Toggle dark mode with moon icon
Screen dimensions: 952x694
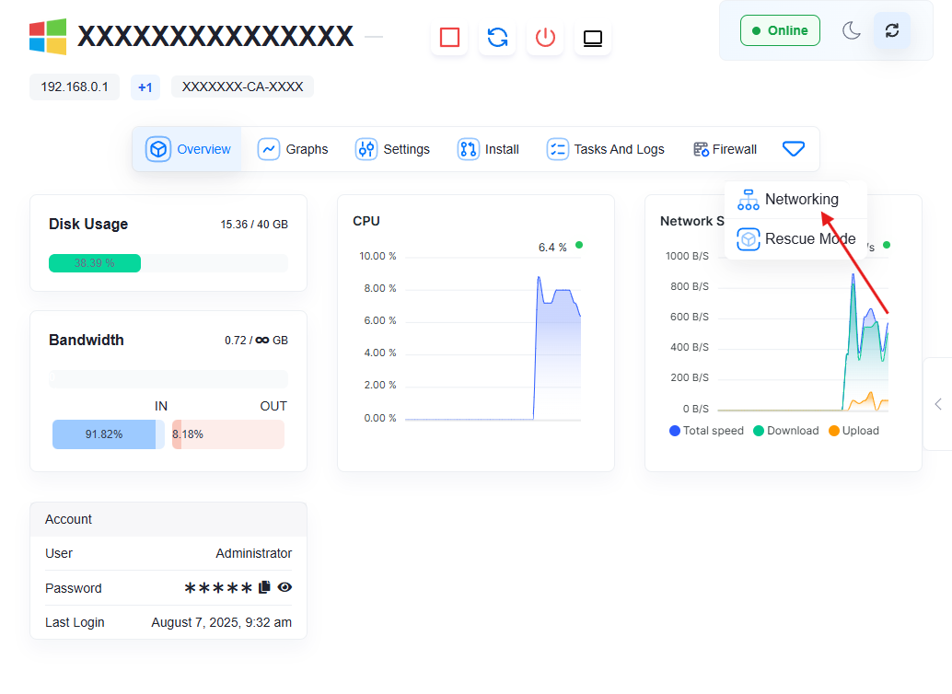(x=852, y=30)
